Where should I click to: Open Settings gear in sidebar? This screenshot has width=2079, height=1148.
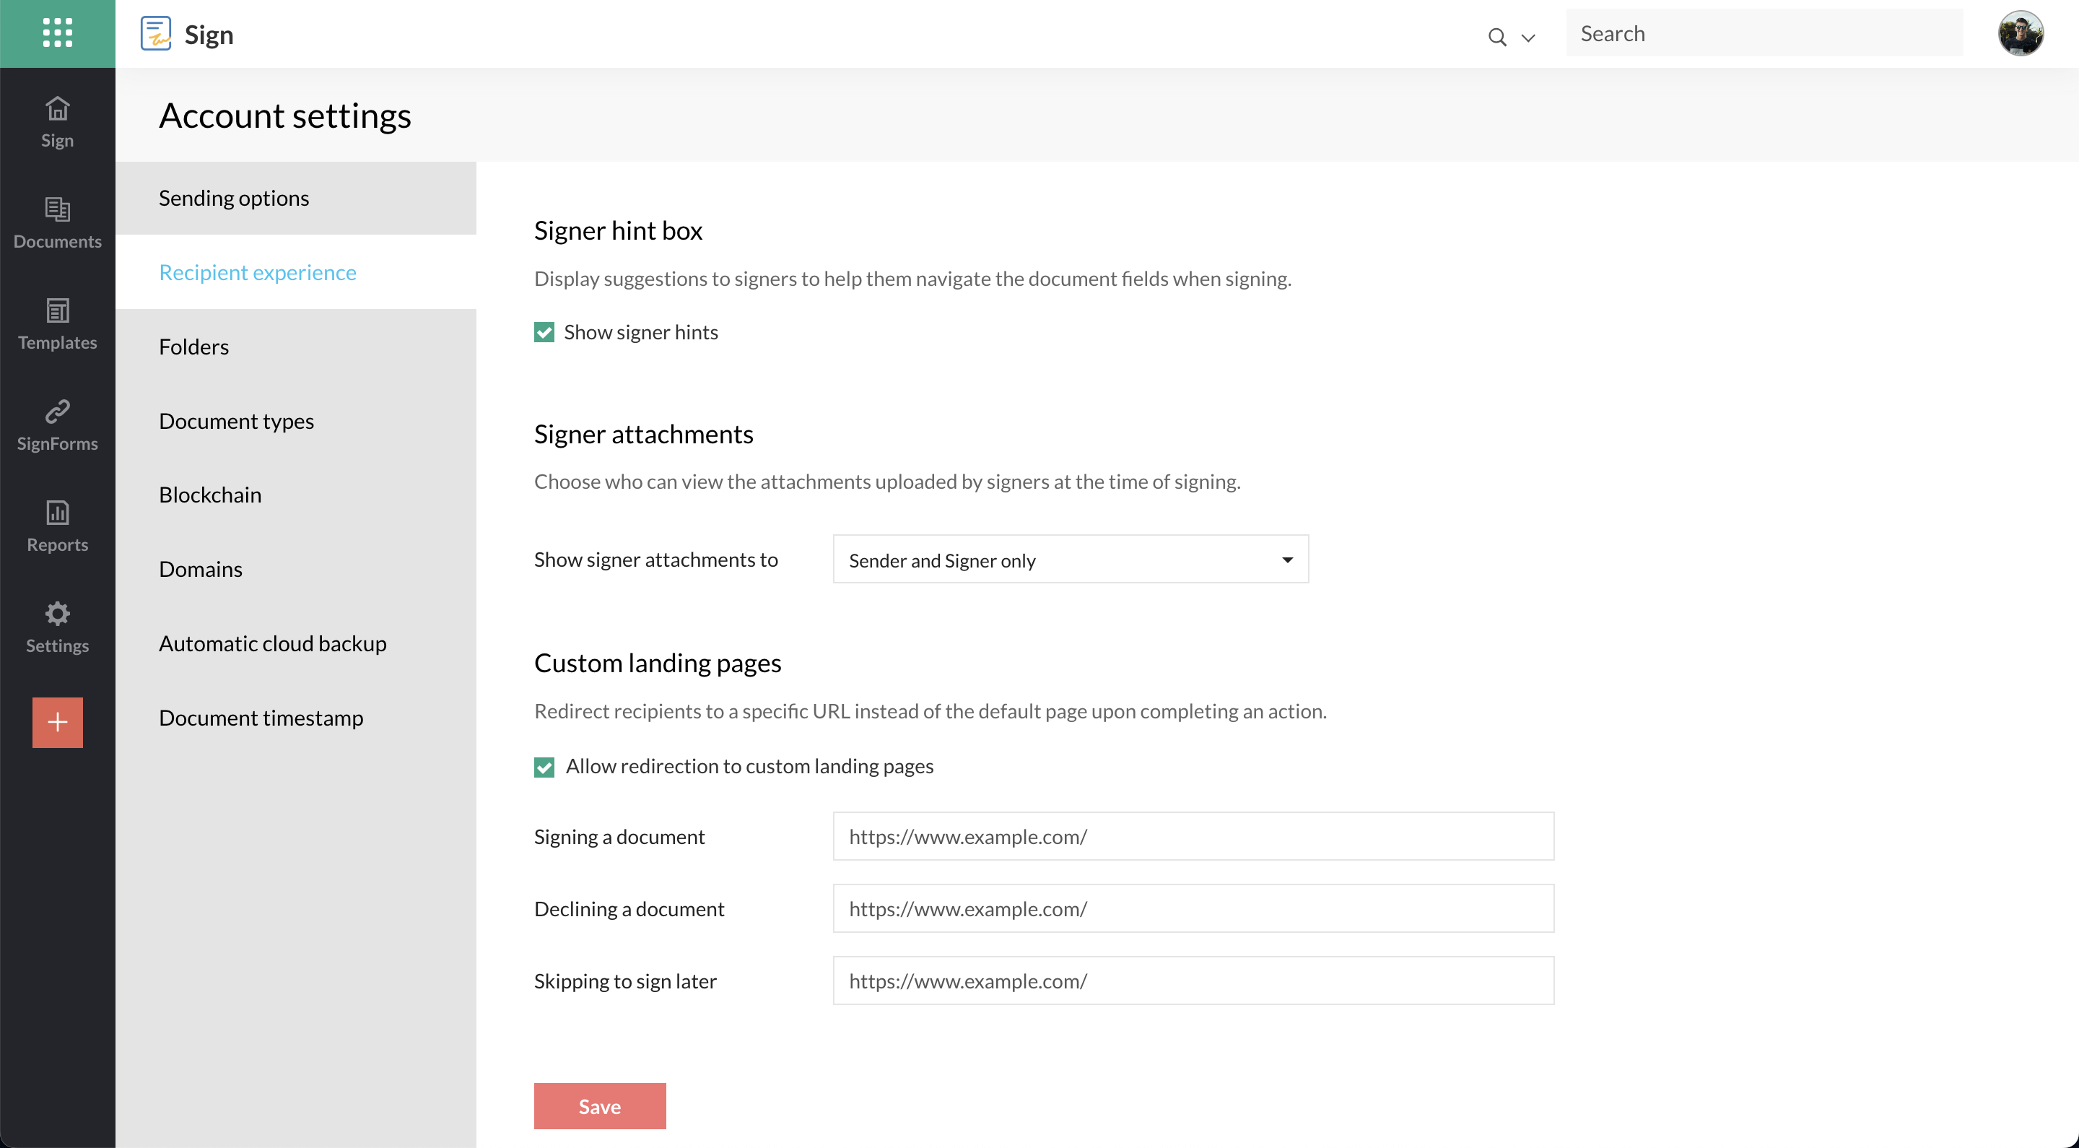[x=57, y=627]
